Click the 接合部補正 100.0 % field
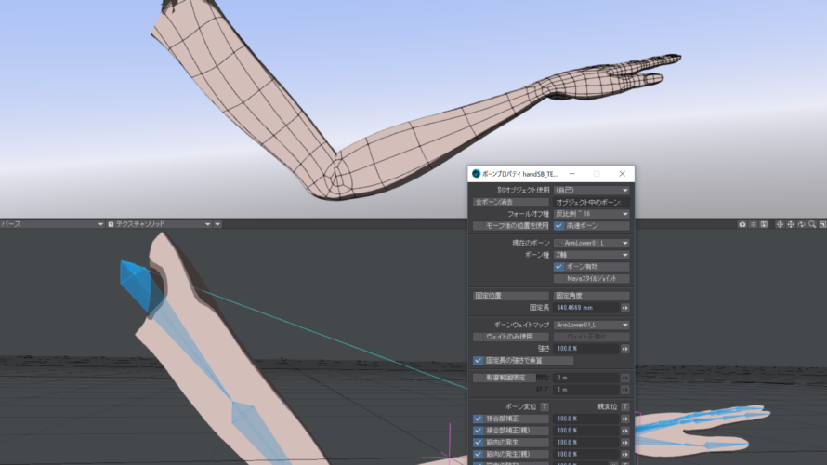The width and height of the screenshot is (827, 465). coord(586,418)
